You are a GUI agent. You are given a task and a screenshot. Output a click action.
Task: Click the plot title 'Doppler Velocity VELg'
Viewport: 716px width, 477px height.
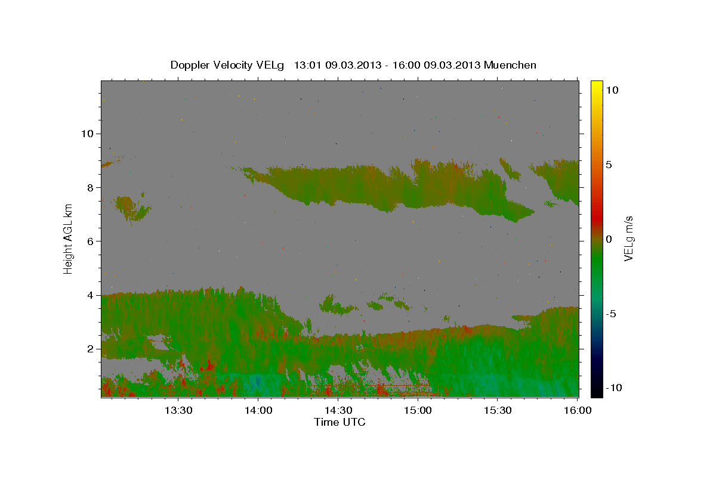[228, 65]
